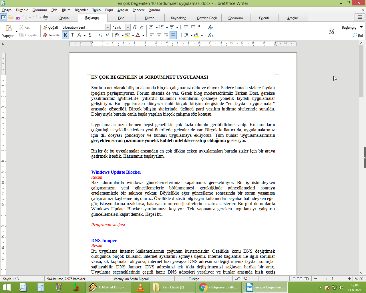Open the font size dropdown arrow
The height and width of the screenshot is (293, 366).
[x=128, y=27]
